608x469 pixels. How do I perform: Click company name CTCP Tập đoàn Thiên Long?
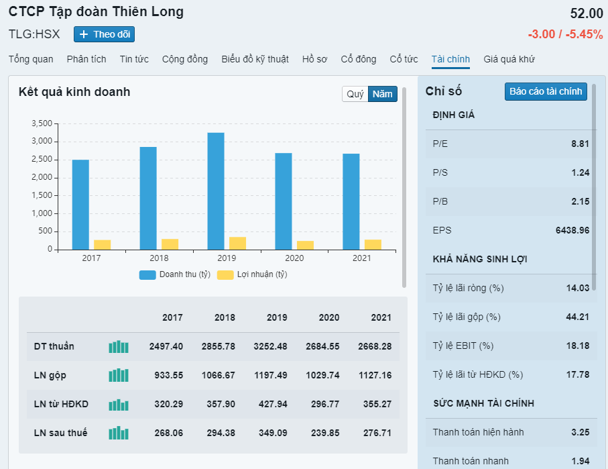[x=96, y=11]
